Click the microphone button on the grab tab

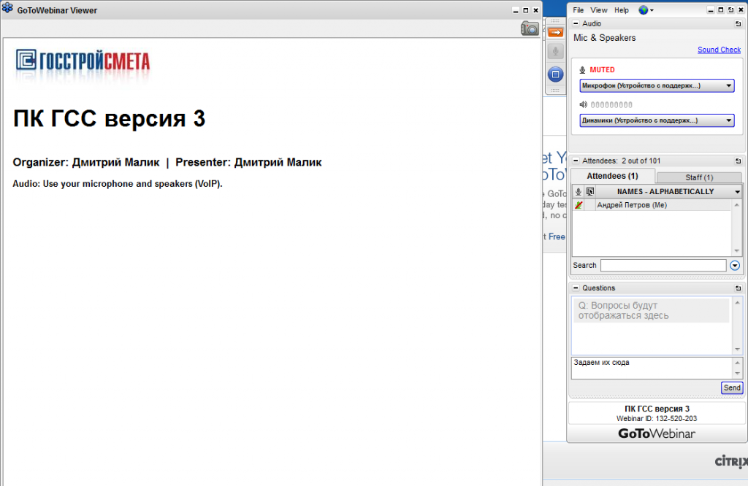tap(555, 51)
